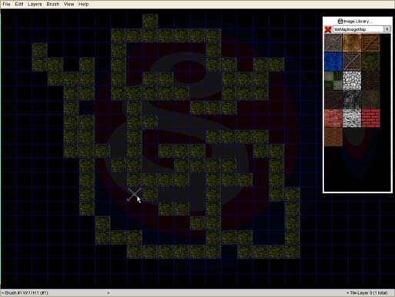Click the red X remove icon in Image Library

coord(328,29)
